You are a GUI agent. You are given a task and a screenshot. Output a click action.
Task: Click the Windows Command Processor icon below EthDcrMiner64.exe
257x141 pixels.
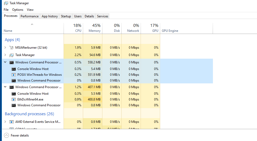(14, 105)
